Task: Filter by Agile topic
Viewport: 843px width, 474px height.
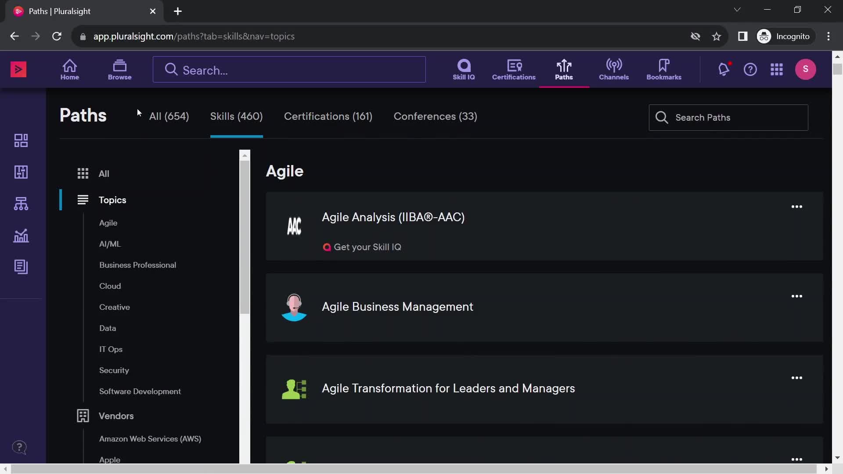Action: click(108, 223)
